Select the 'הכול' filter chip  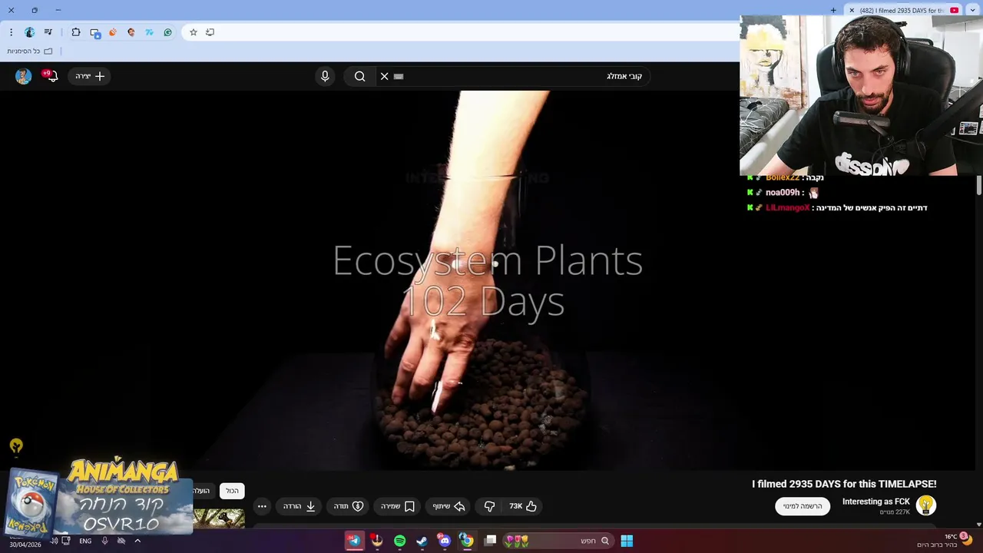tap(232, 491)
